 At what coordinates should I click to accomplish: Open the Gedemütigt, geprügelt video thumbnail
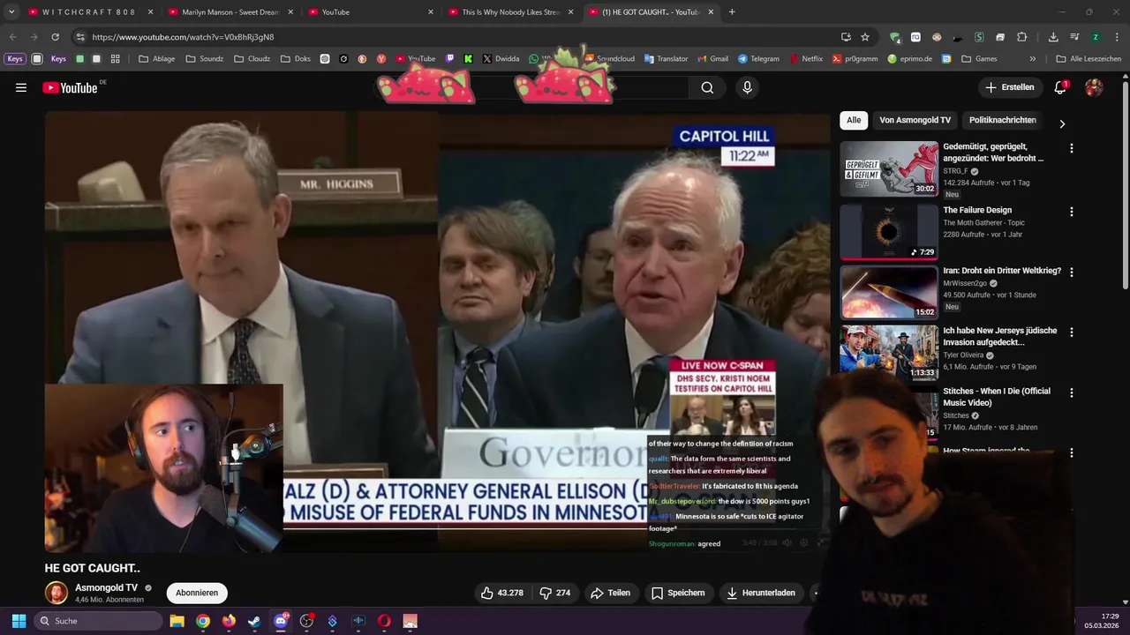coord(889,168)
